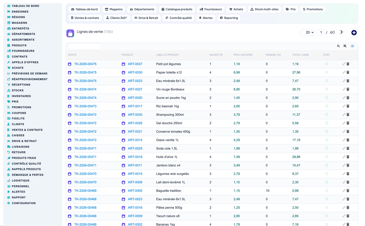Open sale TK-2026-00469 link

85,191
